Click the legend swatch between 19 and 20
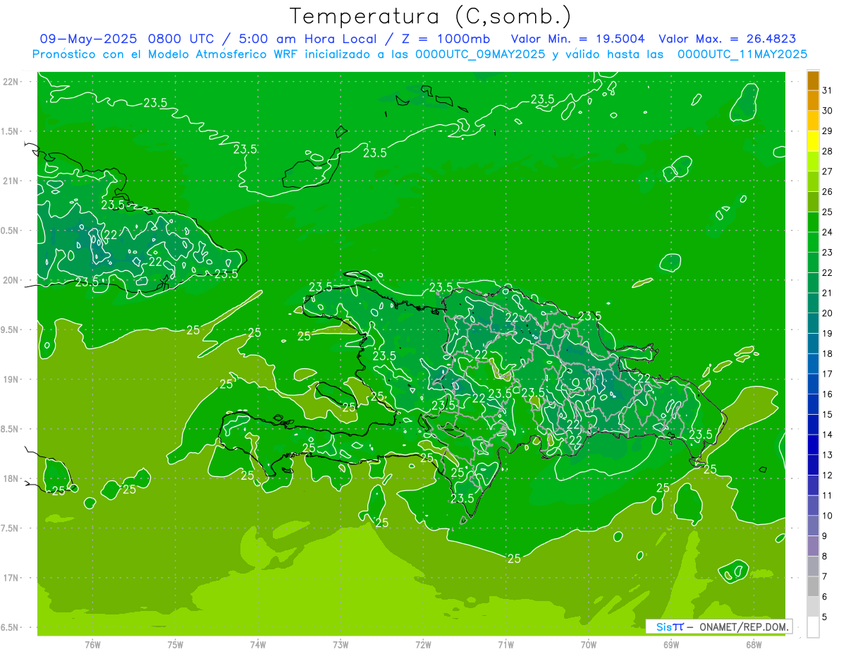The height and width of the screenshot is (654, 846). coord(813,324)
